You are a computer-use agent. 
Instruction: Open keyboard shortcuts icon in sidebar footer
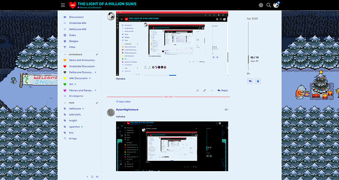[97, 177]
